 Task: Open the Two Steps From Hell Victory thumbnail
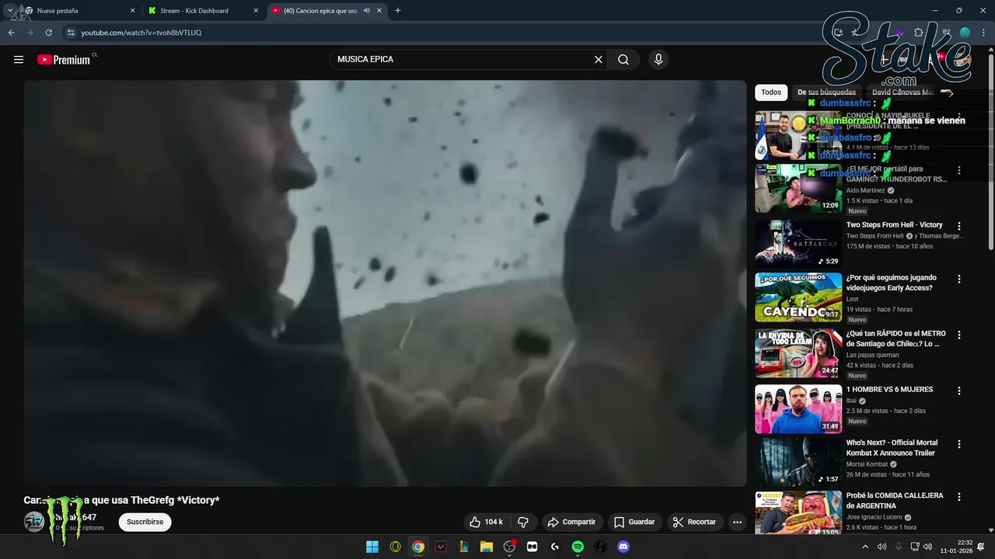point(798,244)
